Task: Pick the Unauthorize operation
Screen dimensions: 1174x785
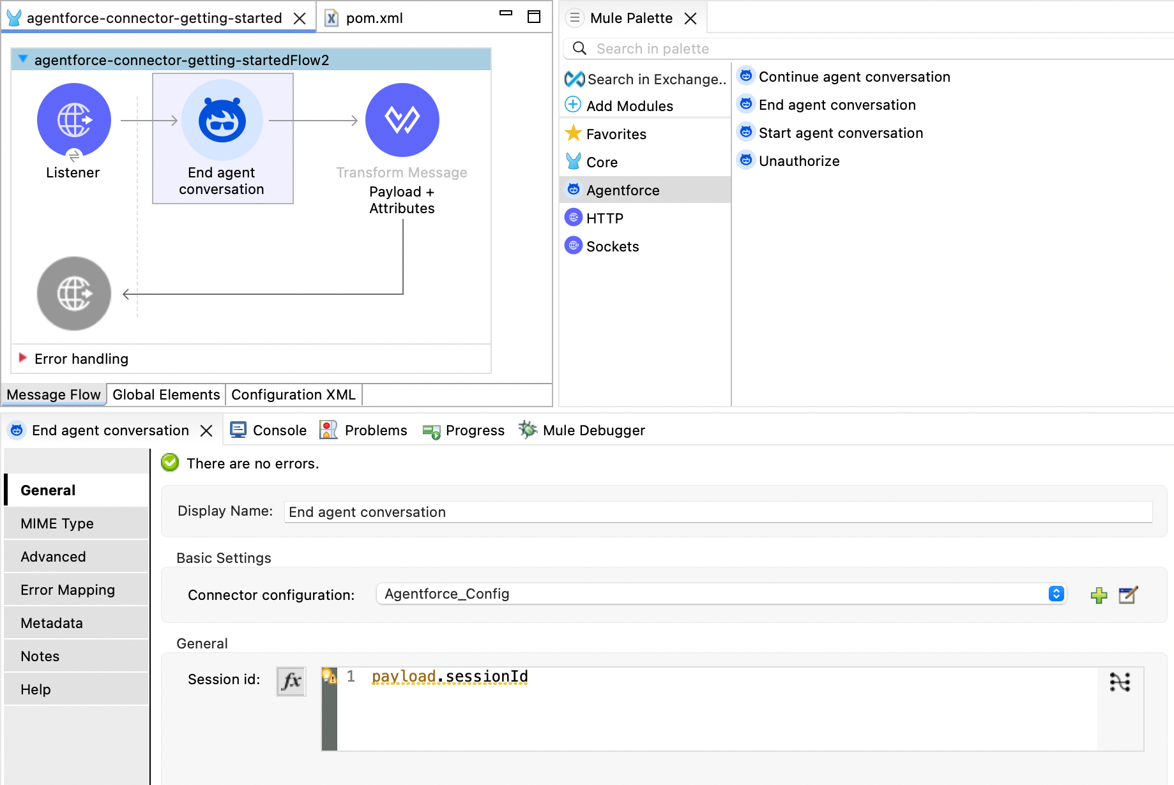Action: [789, 161]
